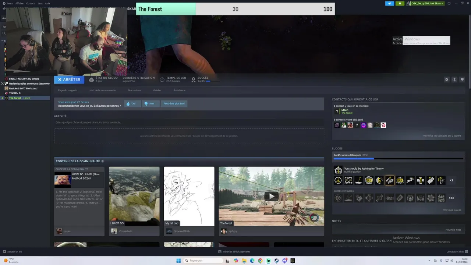The image size is (471, 265).
Task: Open Gérer les téléchargements
Action: (234, 252)
